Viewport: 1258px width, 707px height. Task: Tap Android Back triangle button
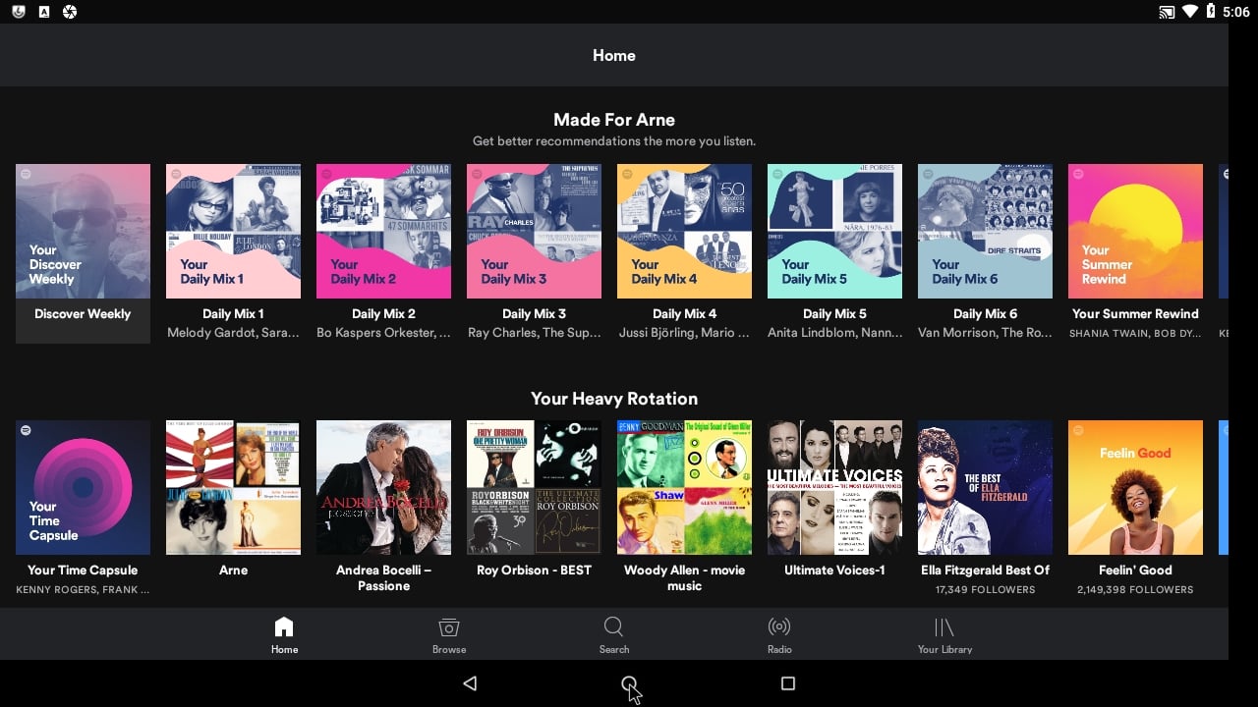click(470, 683)
